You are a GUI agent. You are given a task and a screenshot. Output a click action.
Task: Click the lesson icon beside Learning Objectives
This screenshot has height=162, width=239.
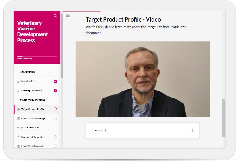pyautogui.click(x=18, y=91)
